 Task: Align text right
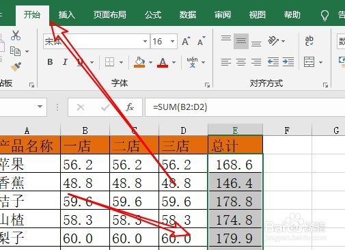tap(256, 62)
